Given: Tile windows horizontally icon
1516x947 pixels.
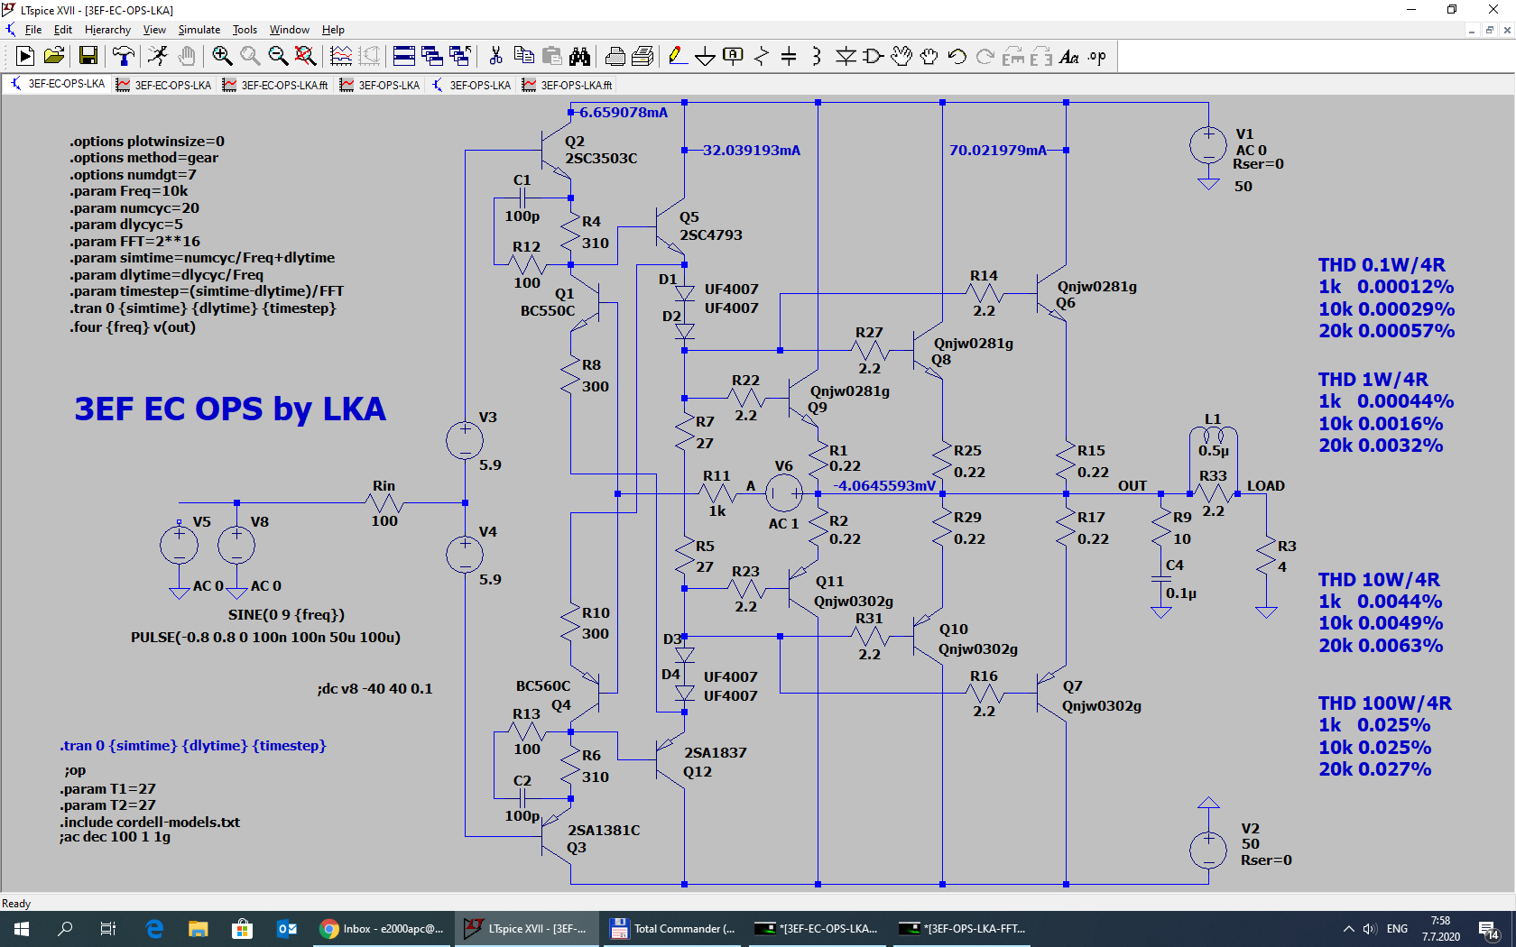Looking at the screenshot, I should (404, 57).
